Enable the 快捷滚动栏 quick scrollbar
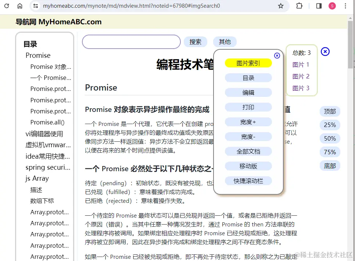The height and width of the screenshot is (261, 355). [248, 181]
